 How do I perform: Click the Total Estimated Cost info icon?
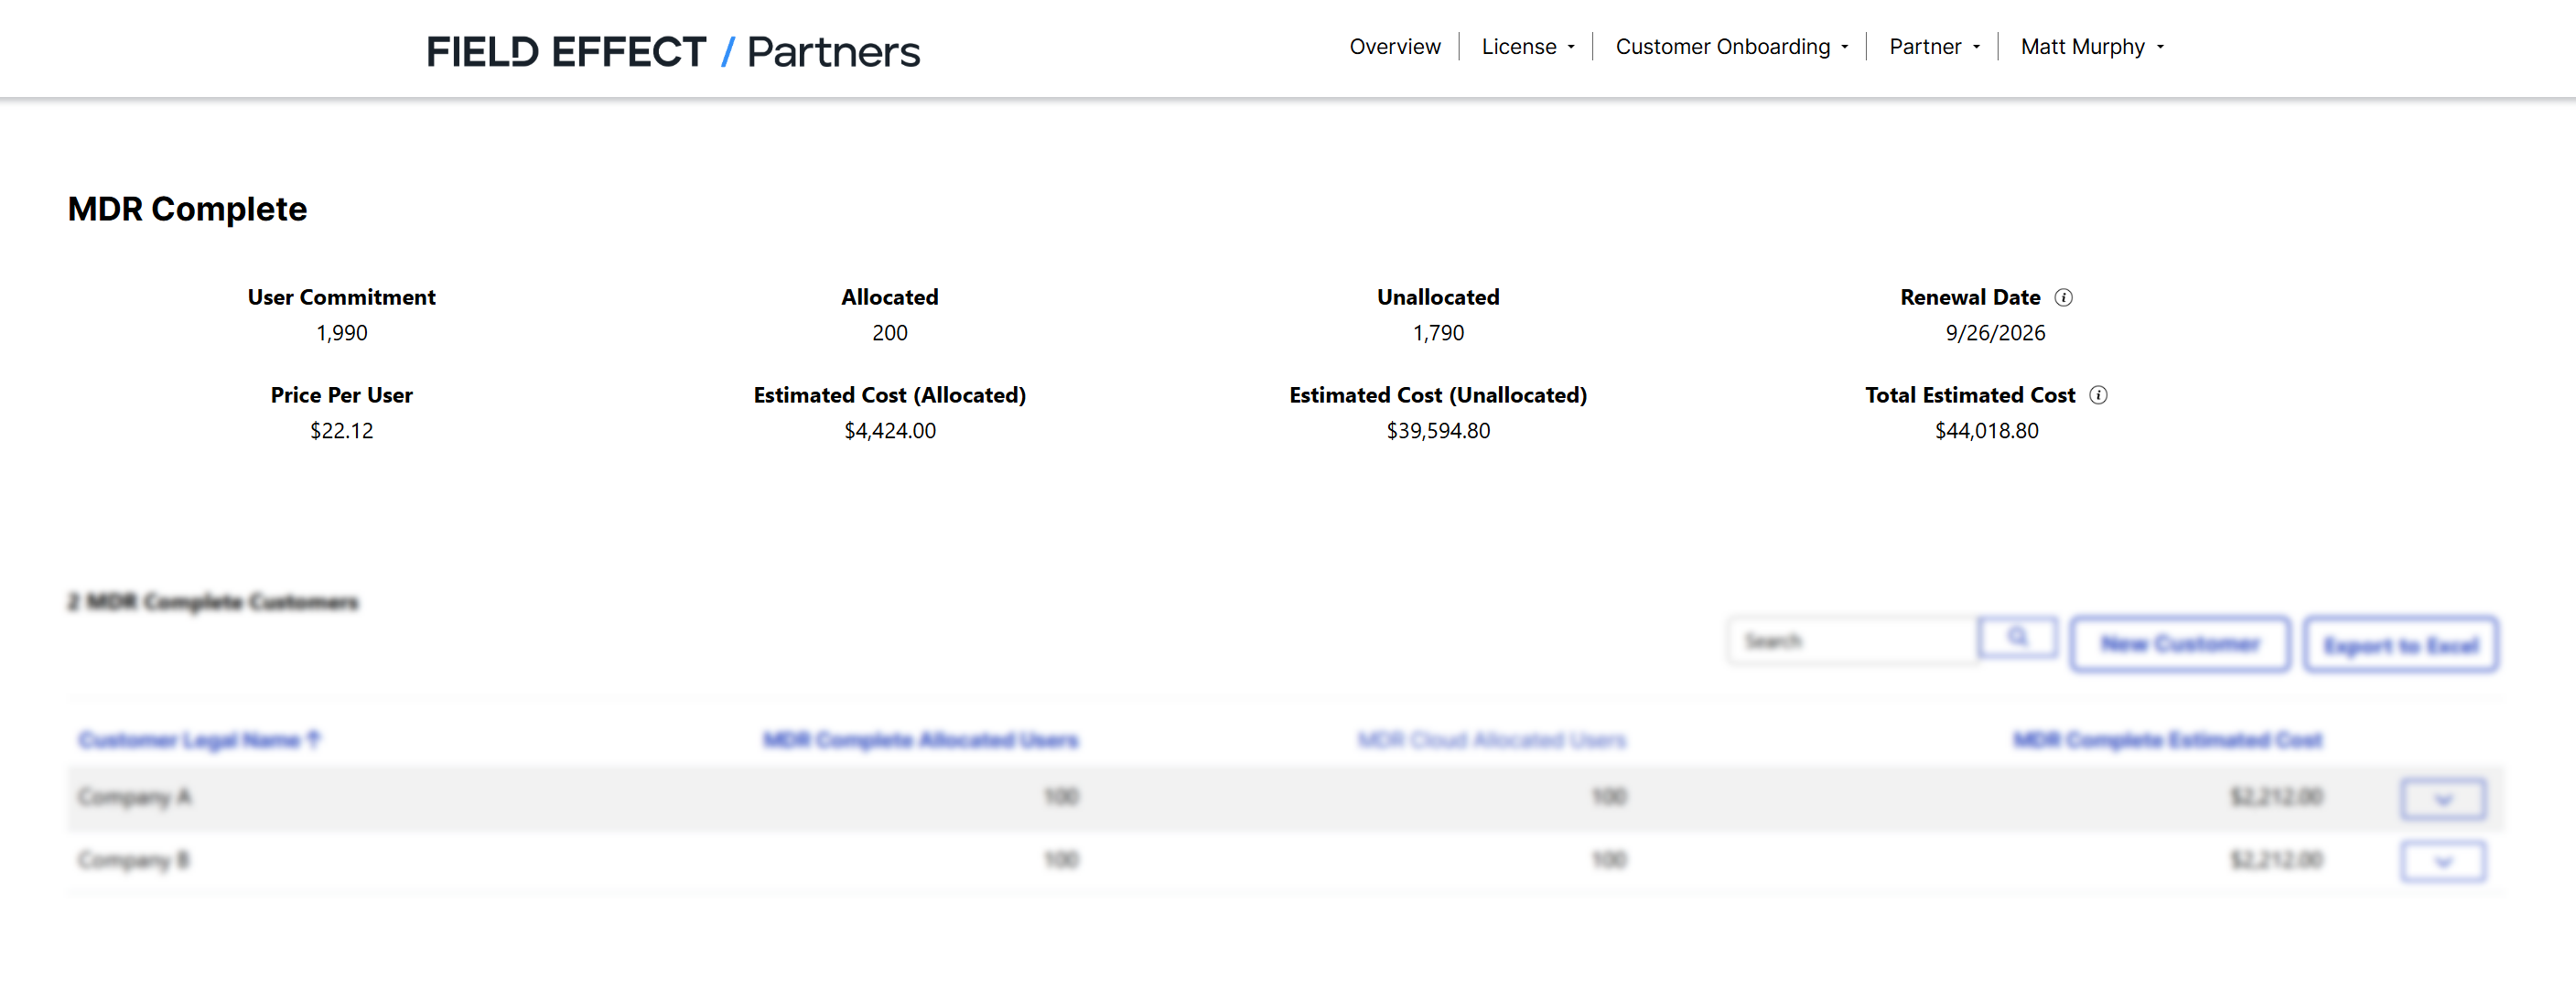pyautogui.click(x=2098, y=395)
